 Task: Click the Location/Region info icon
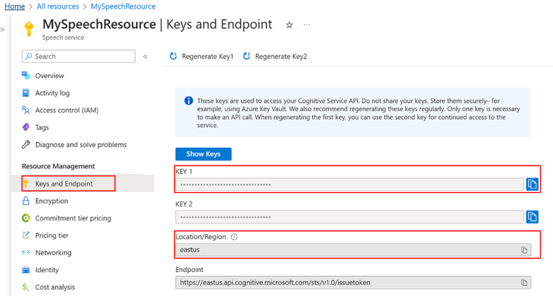click(234, 237)
